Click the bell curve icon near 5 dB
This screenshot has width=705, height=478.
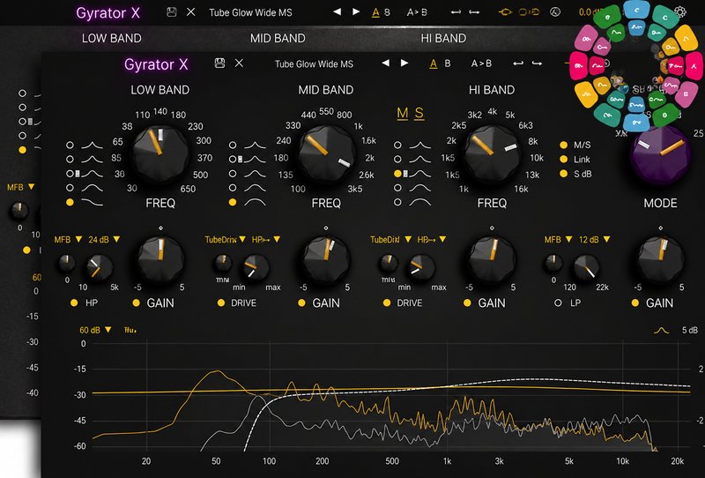tap(661, 331)
